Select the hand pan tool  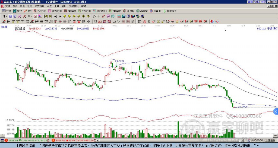94,16
